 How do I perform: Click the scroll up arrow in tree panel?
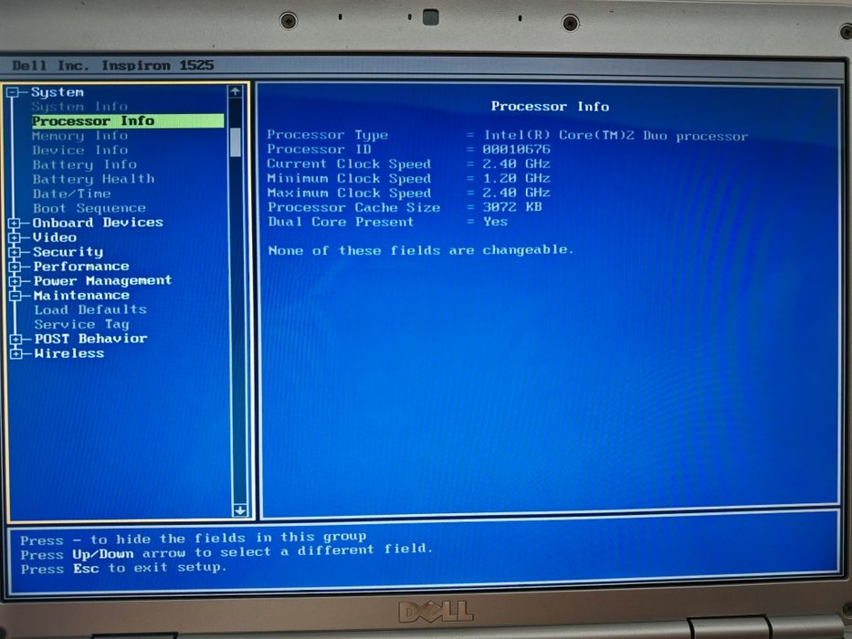click(x=236, y=92)
